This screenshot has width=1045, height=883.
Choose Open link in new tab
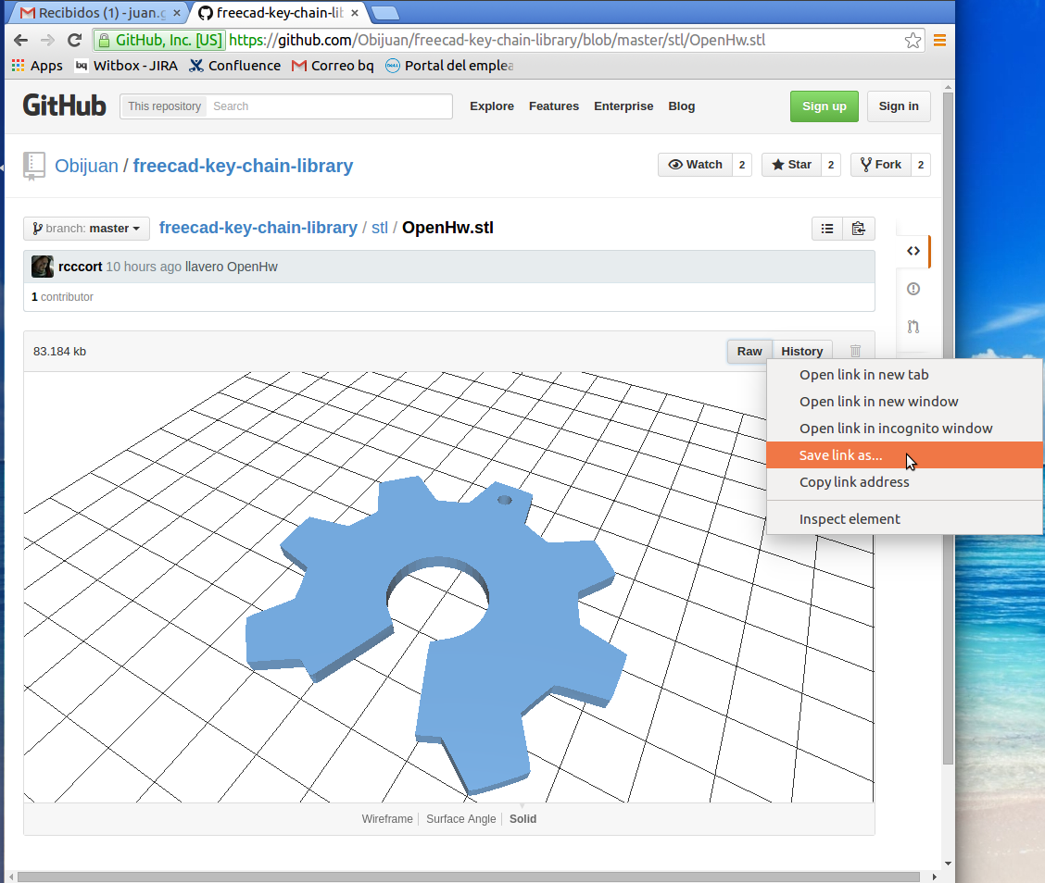(905, 375)
